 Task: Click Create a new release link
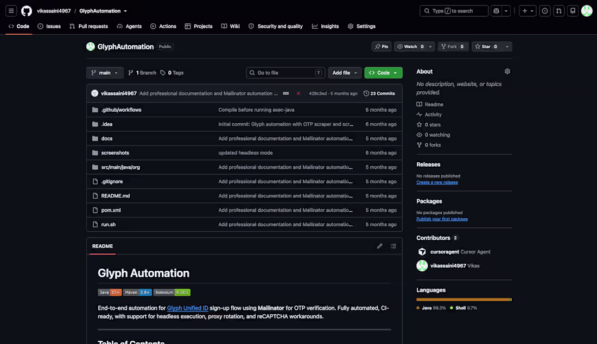(x=437, y=182)
